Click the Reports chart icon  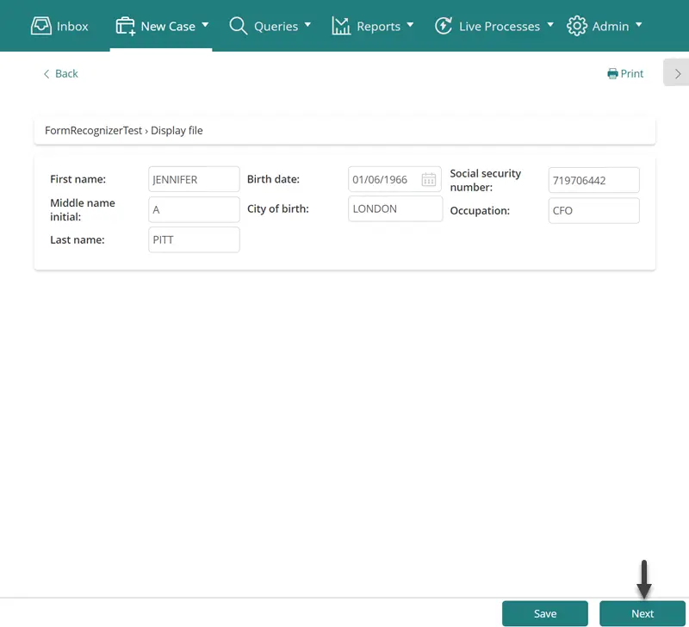pyautogui.click(x=341, y=26)
